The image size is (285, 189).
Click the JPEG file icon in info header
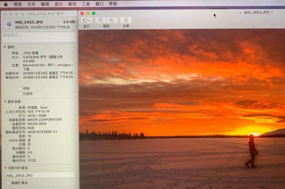tap(9, 25)
